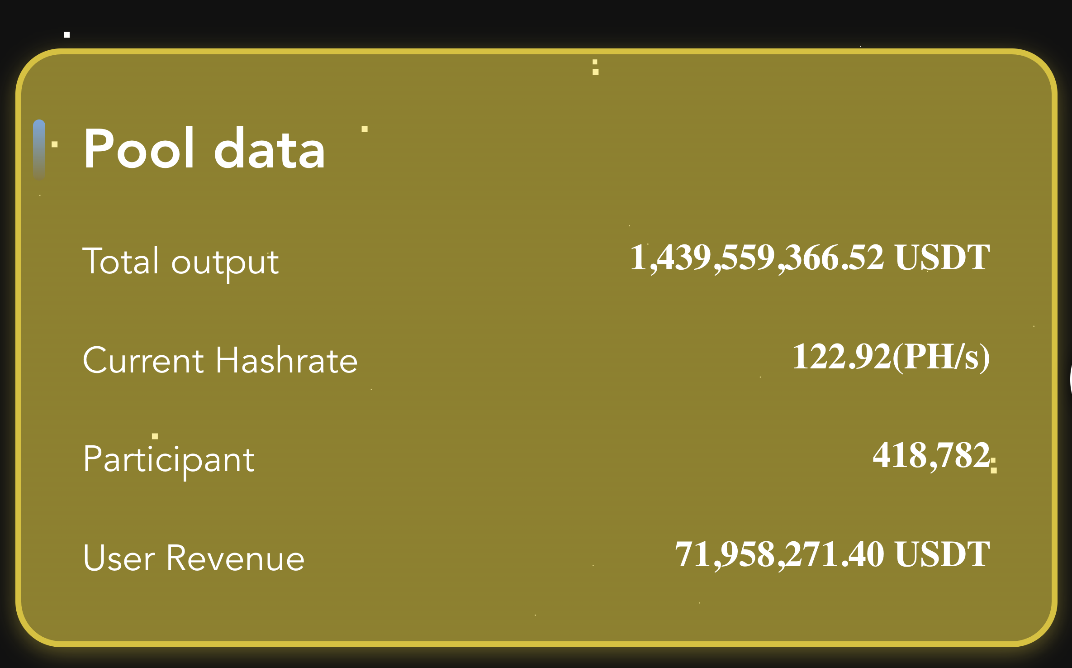Click yellow dot right of Pool data heading
The width and height of the screenshot is (1072, 668).
365,129
